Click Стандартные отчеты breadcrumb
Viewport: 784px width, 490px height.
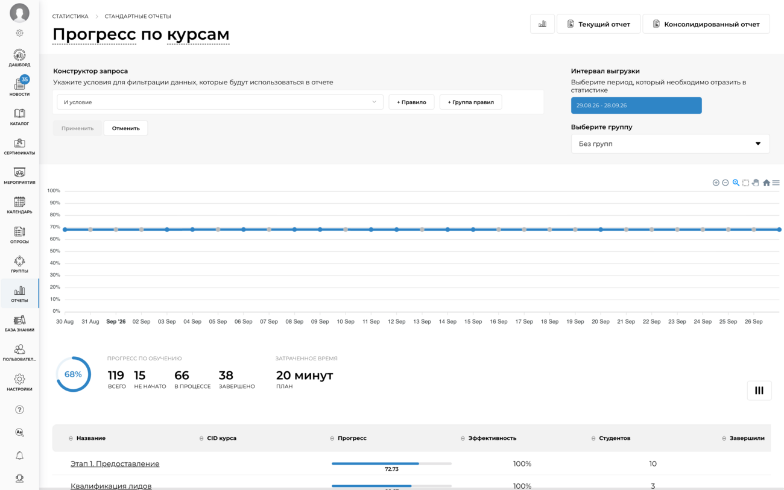[x=138, y=16]
